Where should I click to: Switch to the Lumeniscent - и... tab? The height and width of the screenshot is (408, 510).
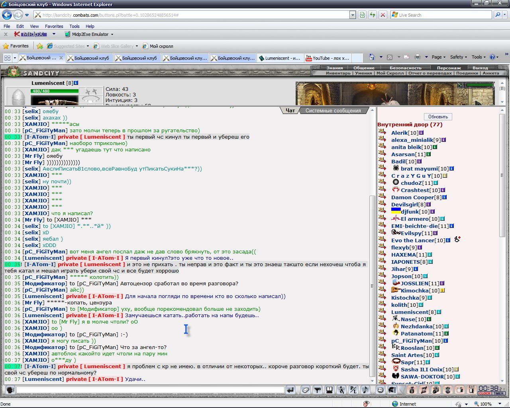(280, 58)
